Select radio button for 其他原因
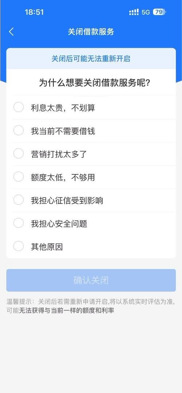This screenshot has height=393, width=182. coord(19,246)
